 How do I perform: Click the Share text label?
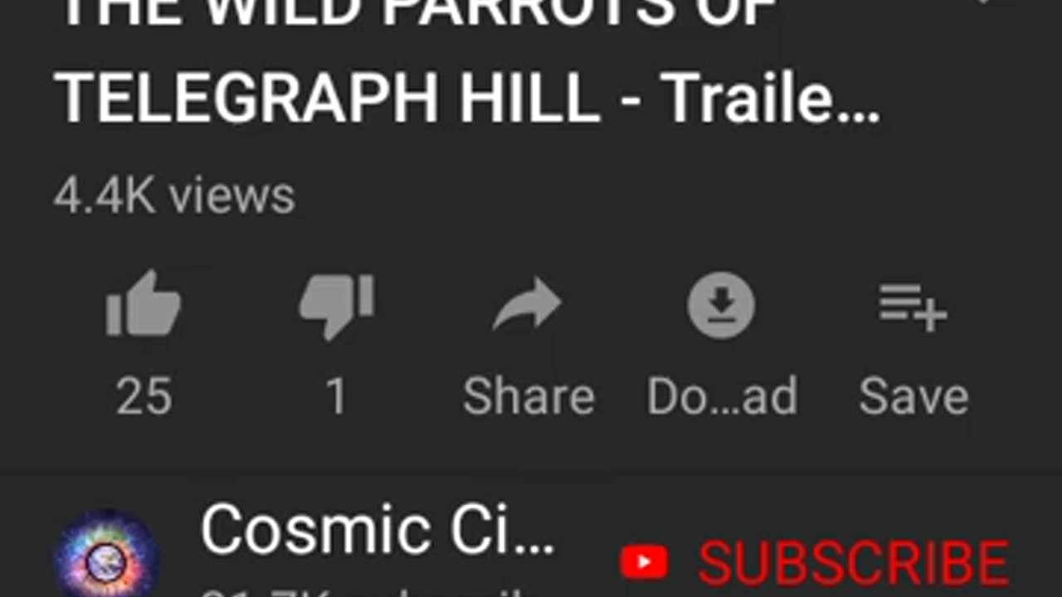[x=529, y=396]
